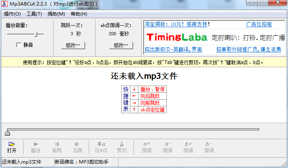This screenshot has width=288, height=168.
Task: Click the 3 秒 jump value
Action: click(76, 34)
